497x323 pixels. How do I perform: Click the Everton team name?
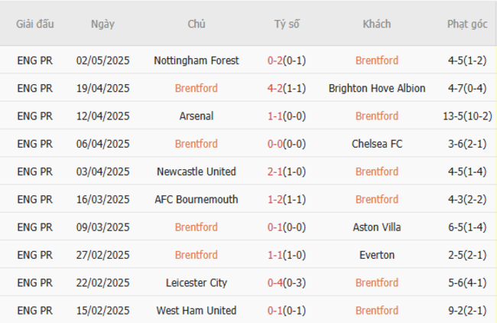376,255
